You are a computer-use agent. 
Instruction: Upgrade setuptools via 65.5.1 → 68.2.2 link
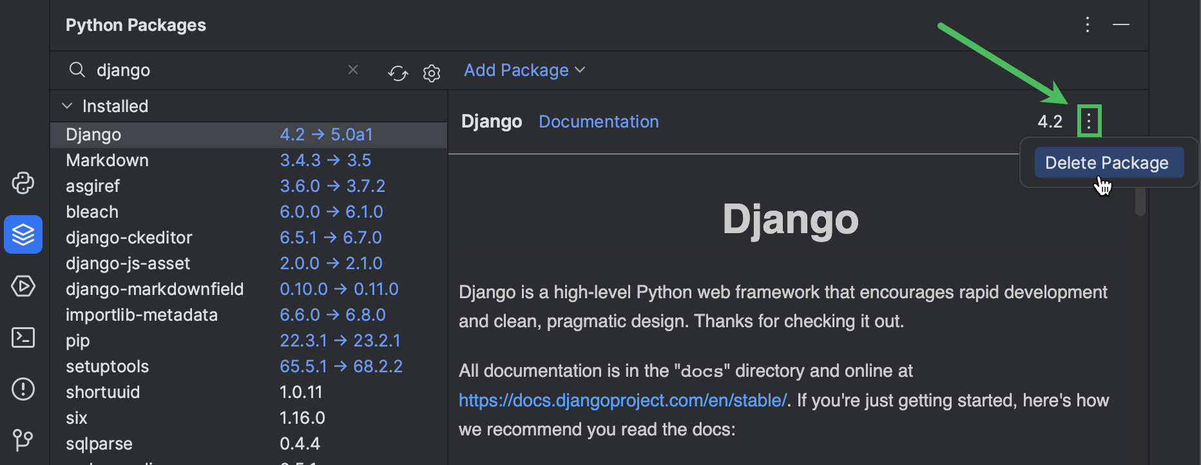click(x=341, y=366)
